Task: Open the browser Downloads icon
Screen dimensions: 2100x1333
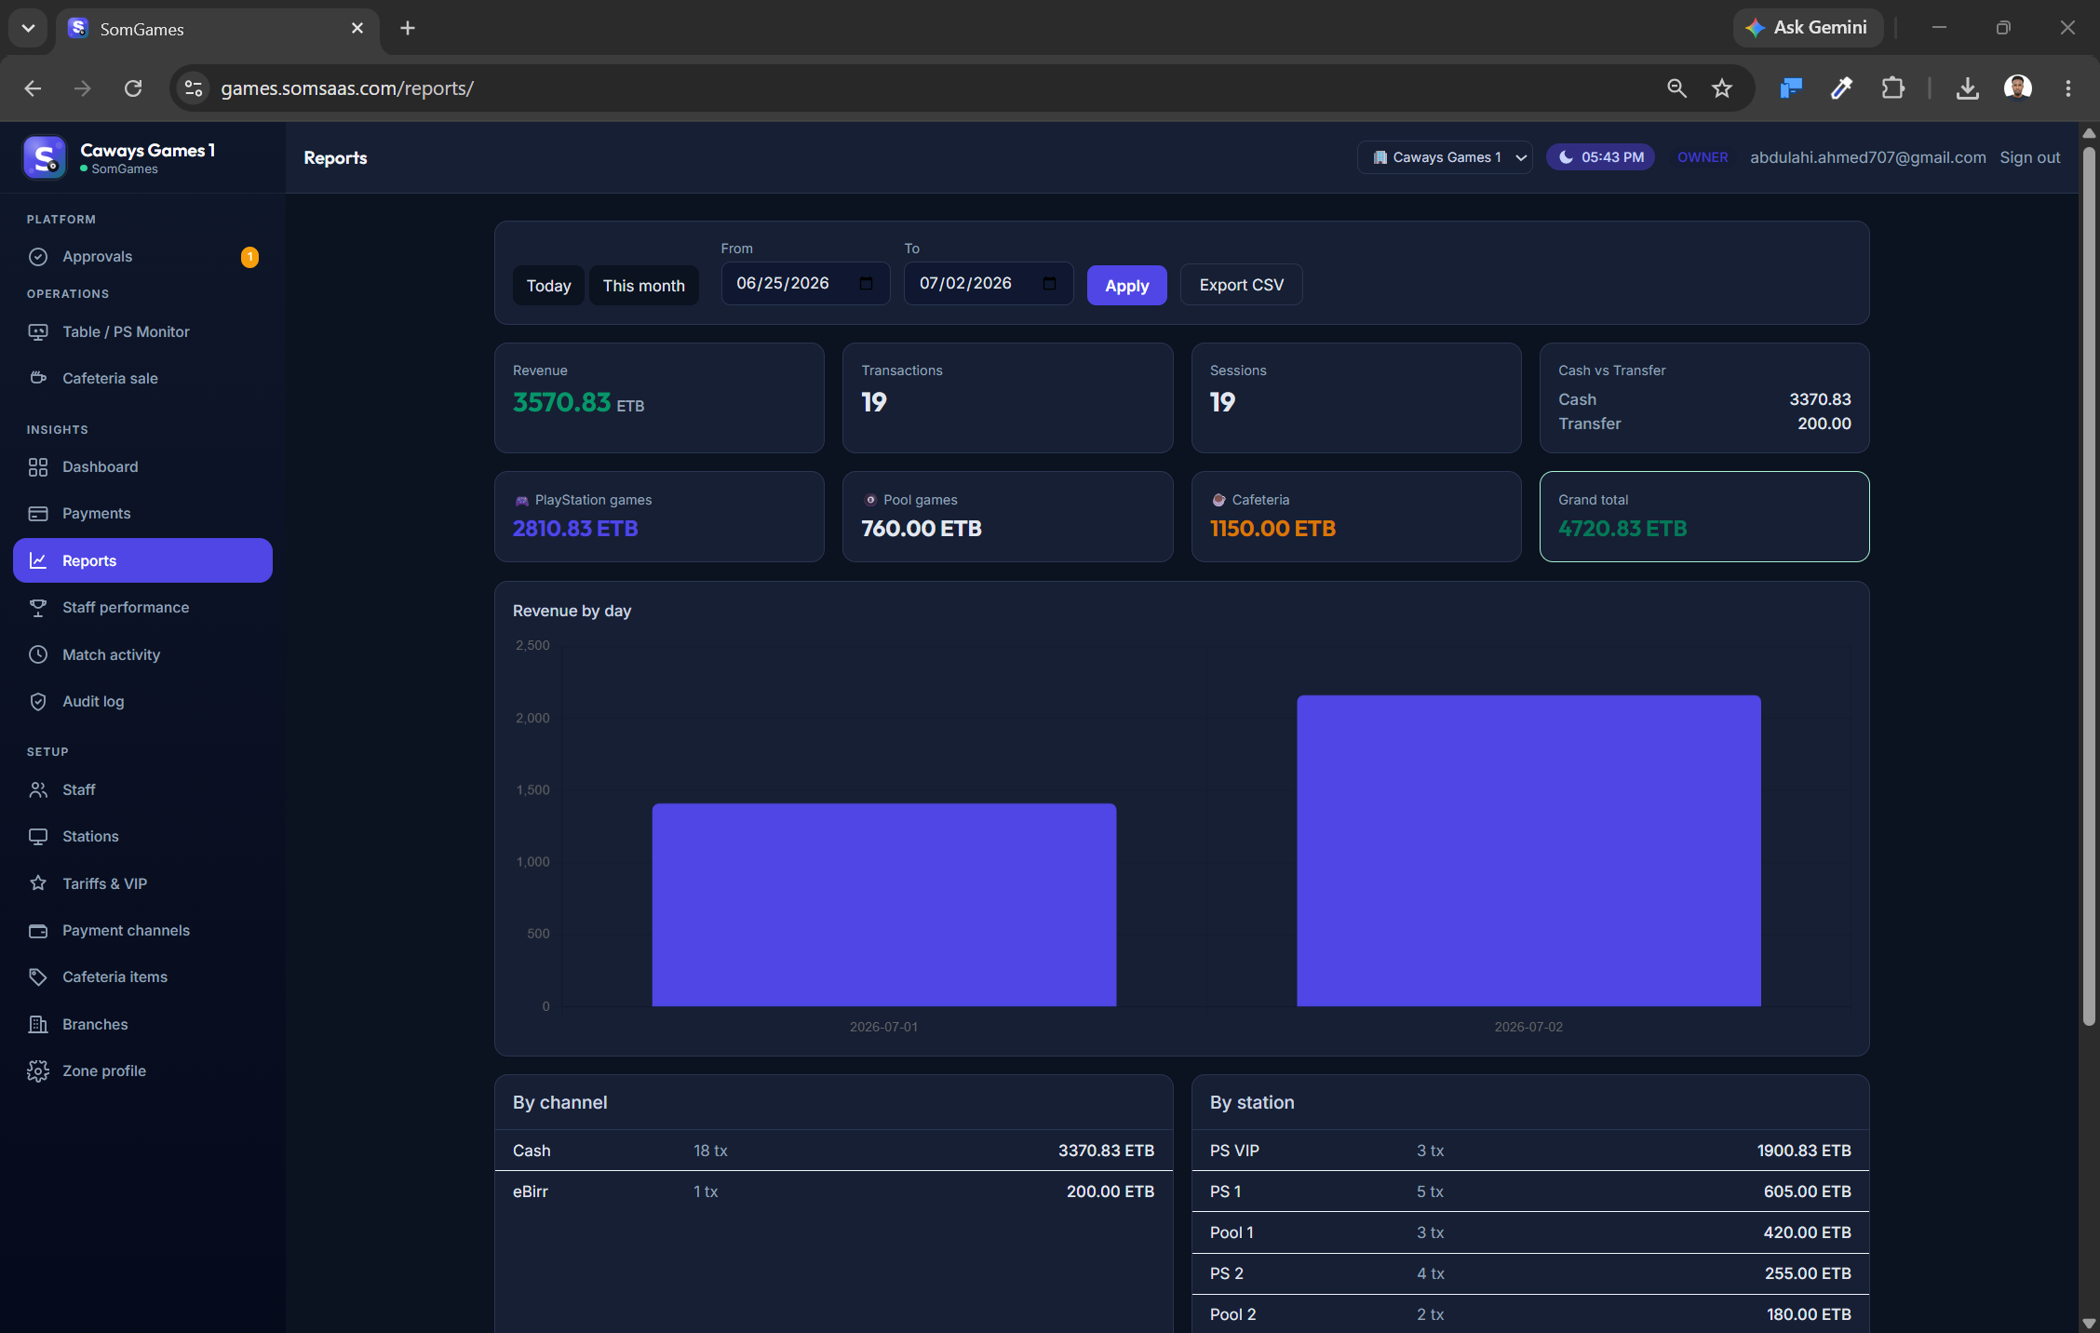Action: pos(1967,88)
